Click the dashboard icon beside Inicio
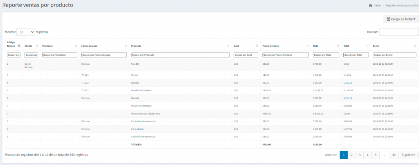Viewport: 419px width, 165px height. [x=370, y=6]
